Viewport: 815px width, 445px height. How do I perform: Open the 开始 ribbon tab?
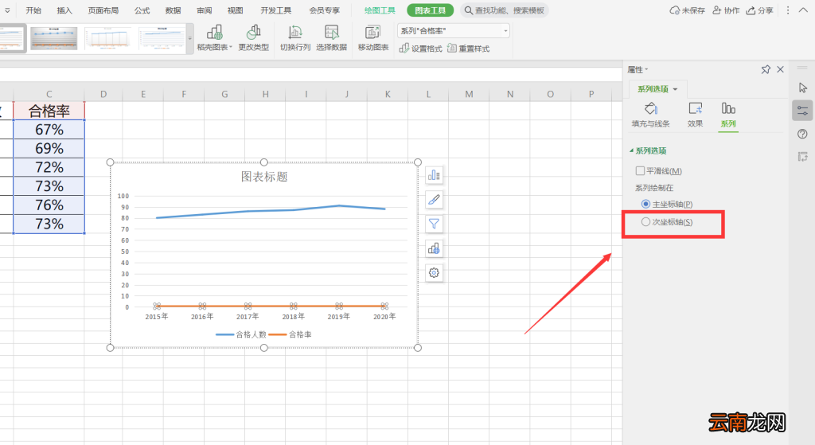33,10
